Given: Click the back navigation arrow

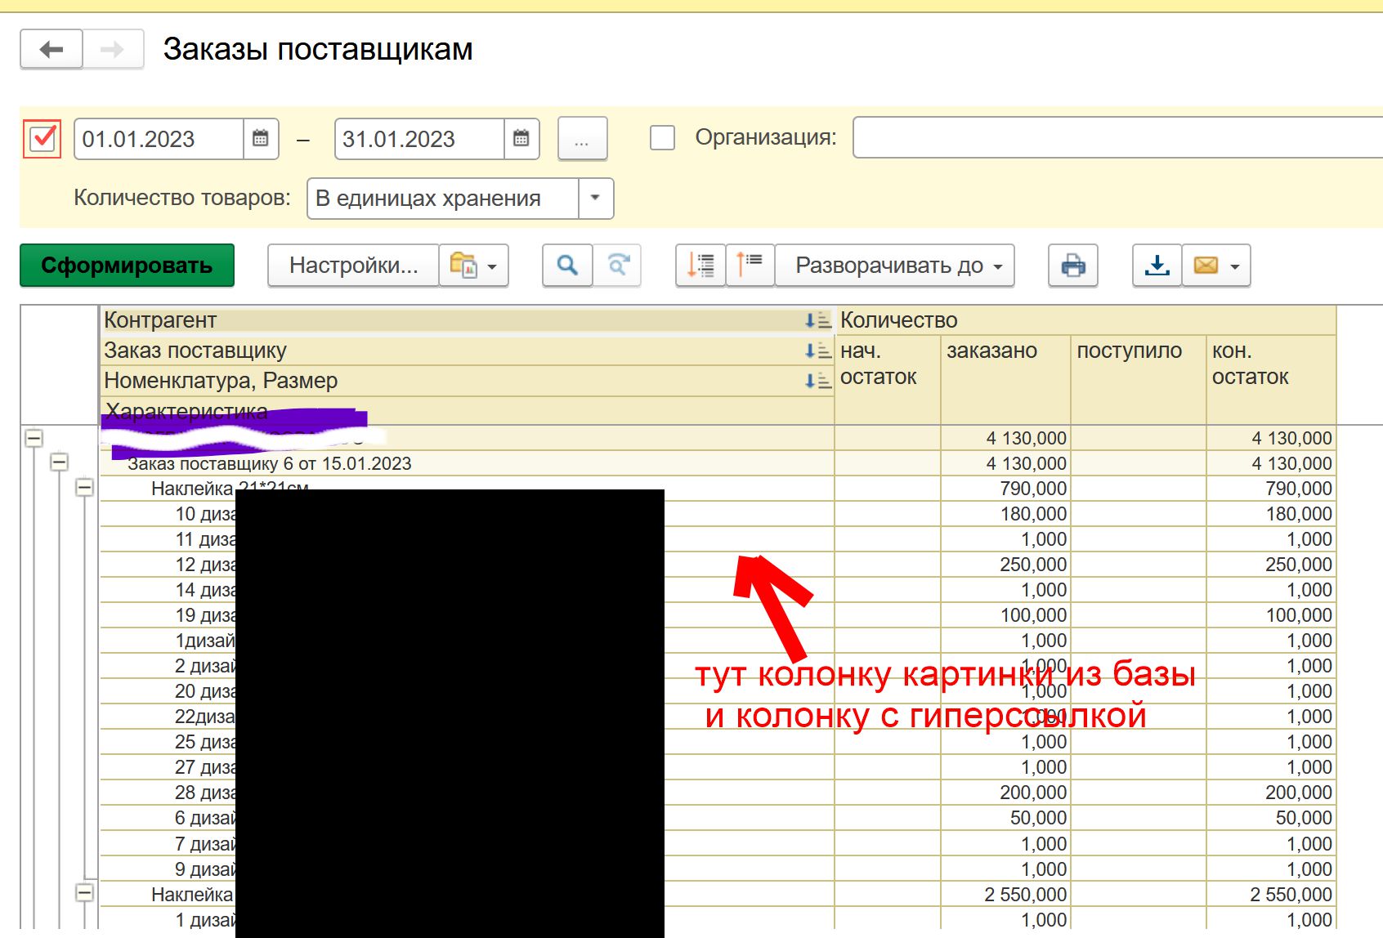Looking at the screenshot, I should coord(51,50).
